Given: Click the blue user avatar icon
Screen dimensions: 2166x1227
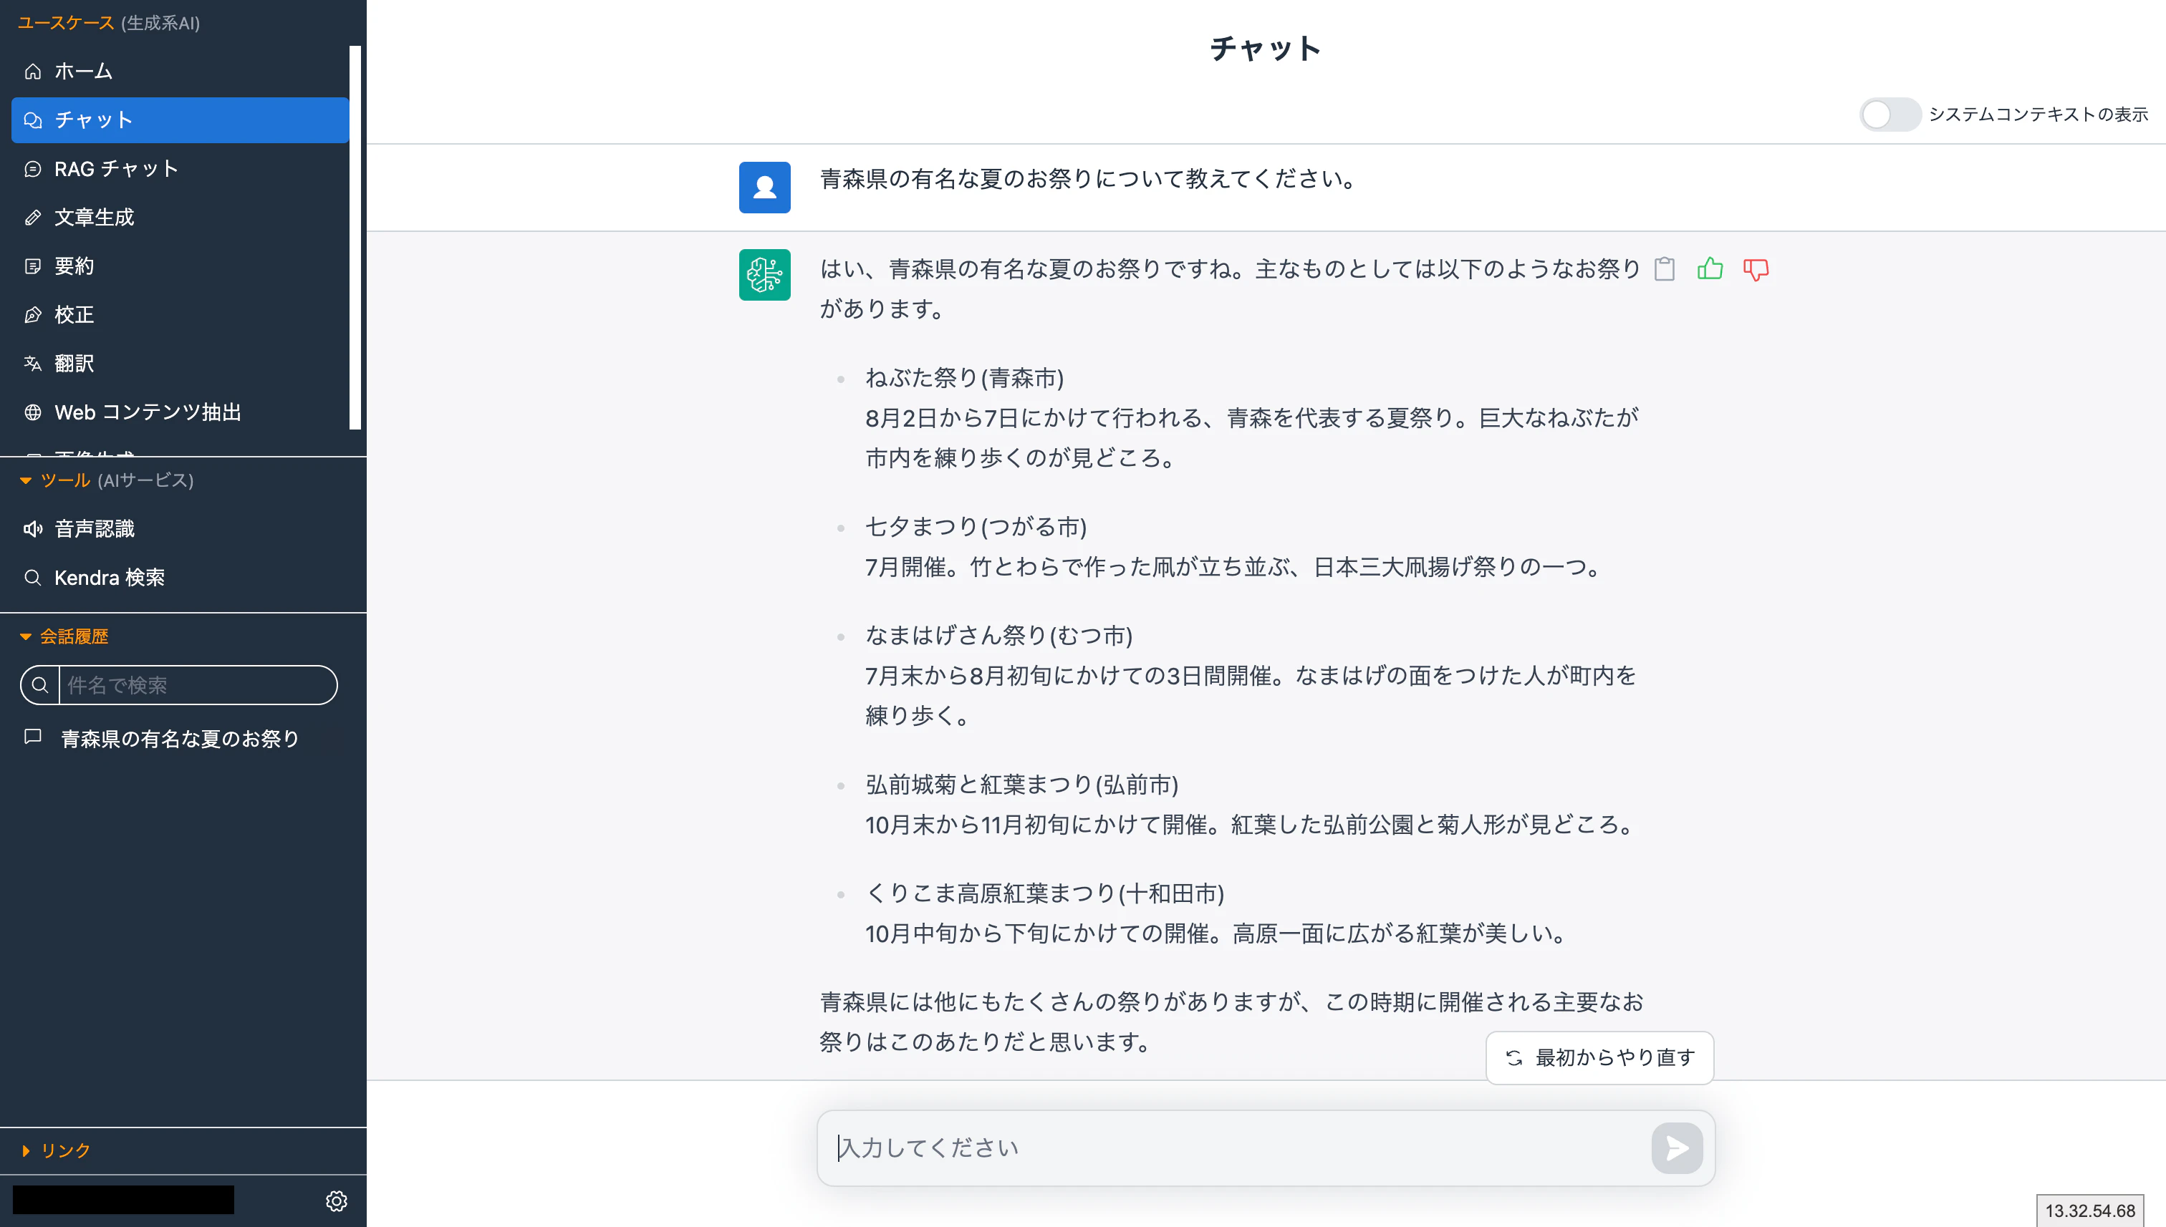Looking at the screenshot, I should click(765, 187).
